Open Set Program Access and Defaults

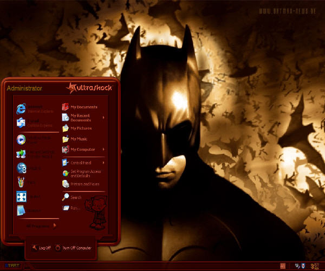82,173
